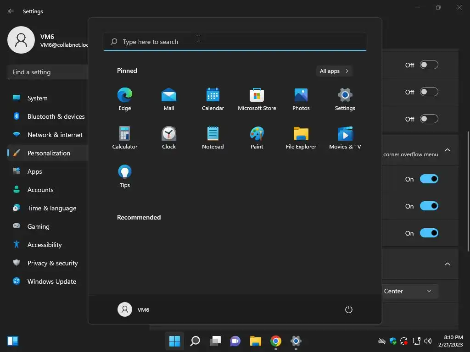Launch the Photos app
The height and width of the screenshot is (352, 470).
(301, 99)
